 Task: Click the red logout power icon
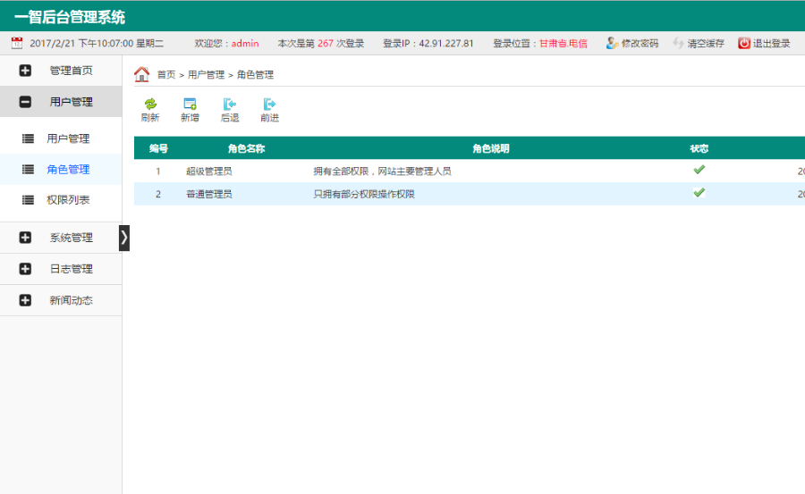[744, 43]
